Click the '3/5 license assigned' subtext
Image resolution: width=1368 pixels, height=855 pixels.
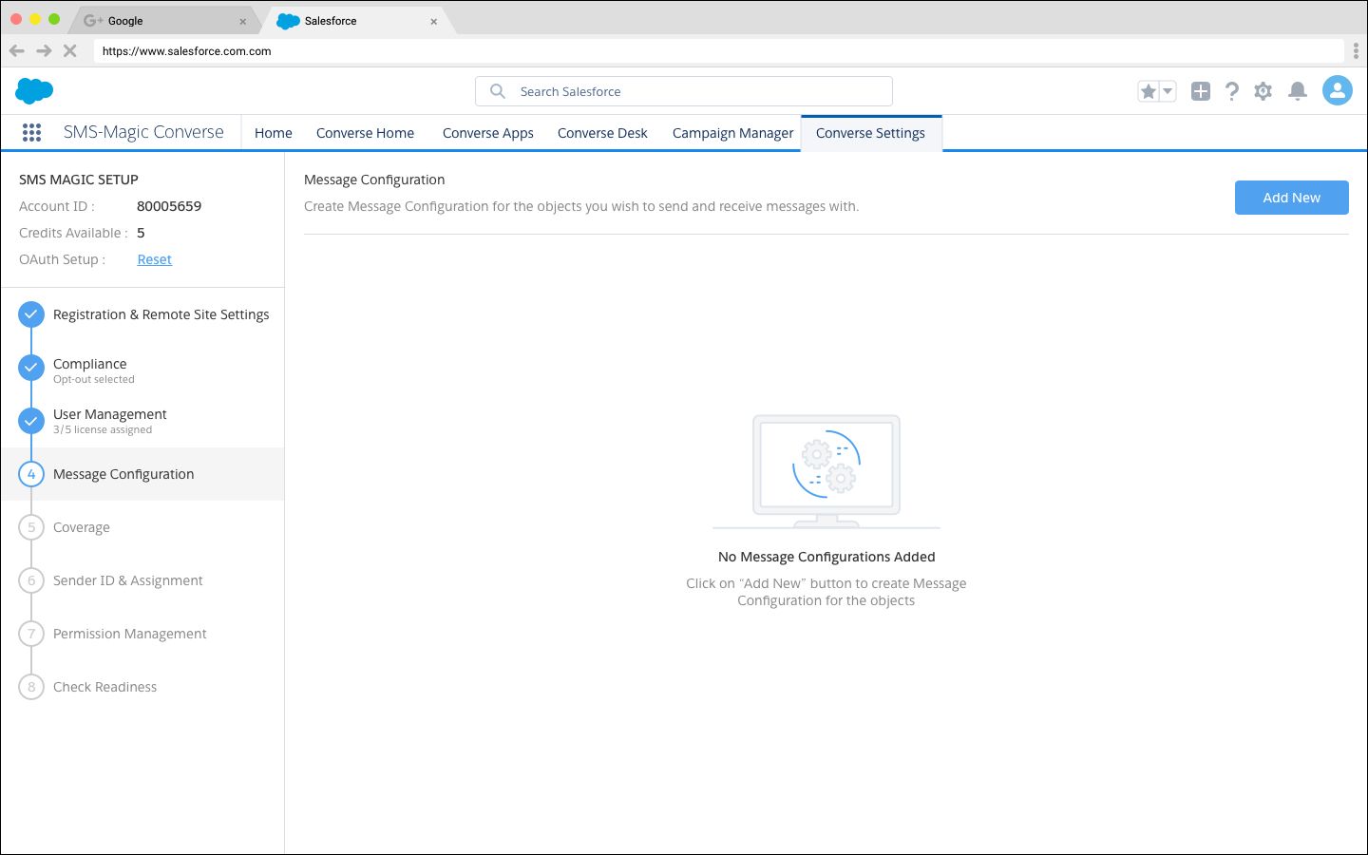click(x=103, y=429)
